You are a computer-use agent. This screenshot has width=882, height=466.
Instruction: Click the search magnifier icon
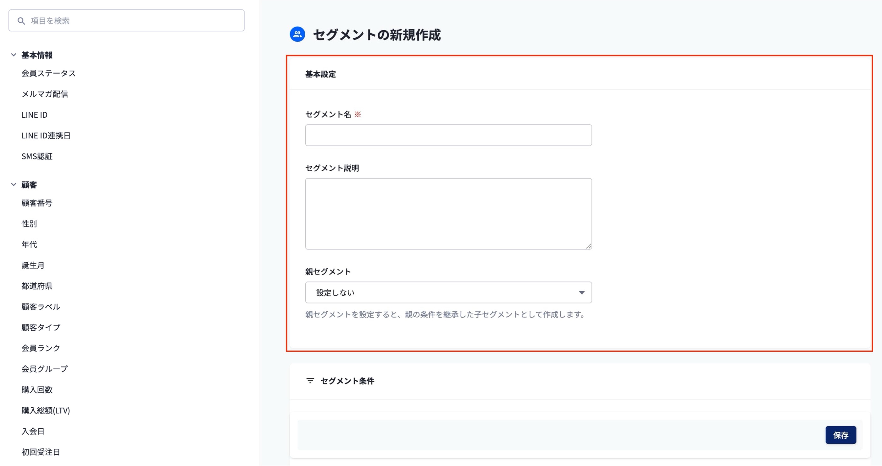pyautogui.click(x=21, y=21)
